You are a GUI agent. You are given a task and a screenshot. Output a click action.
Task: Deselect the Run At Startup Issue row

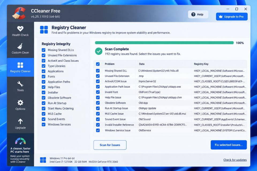[x=98, y=108]
